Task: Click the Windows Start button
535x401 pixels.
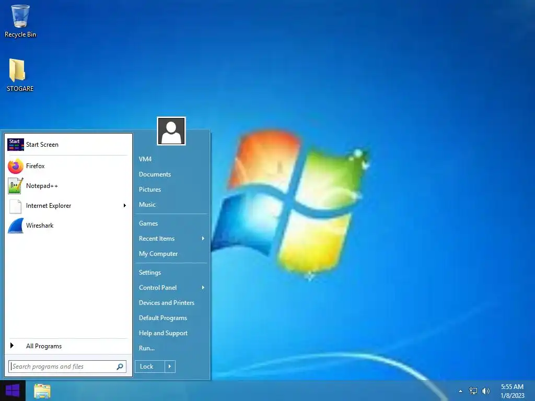Action: click(x=13, y=391)
